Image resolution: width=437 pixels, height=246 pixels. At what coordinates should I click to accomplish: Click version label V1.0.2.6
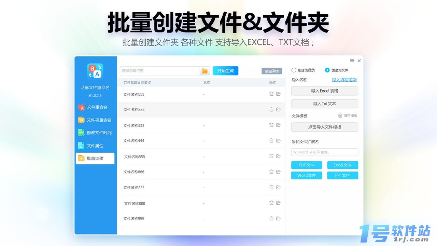(95, 96)
